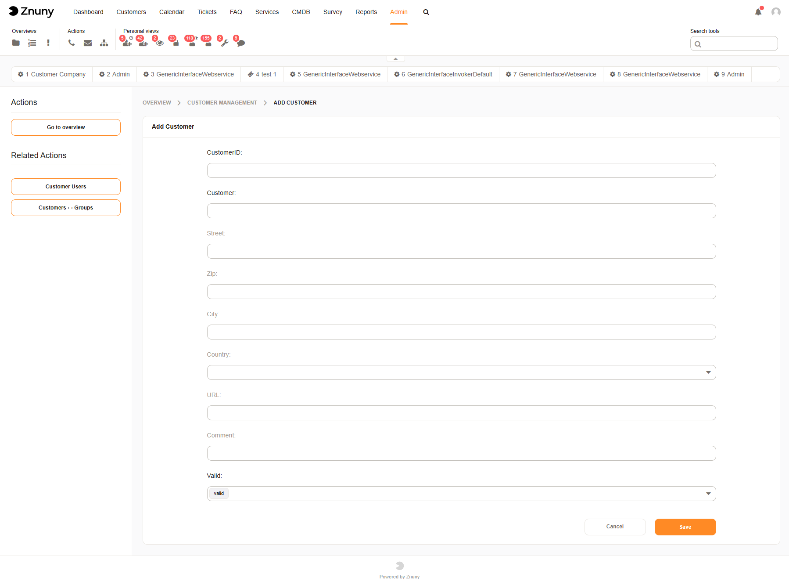
Task: Navigate to Customer Management breadcrumb
Action: (222, 103)
